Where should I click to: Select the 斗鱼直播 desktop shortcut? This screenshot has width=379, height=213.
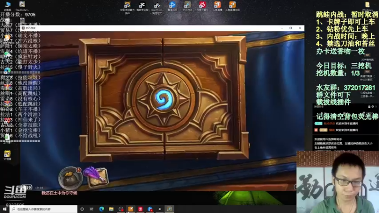pyautogui.click(x=217, y=7)
